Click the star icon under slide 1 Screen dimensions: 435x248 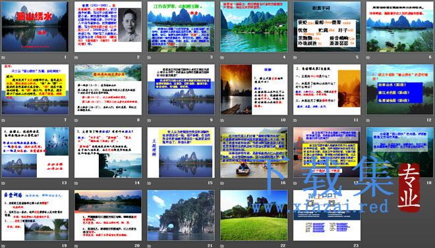point(3,58)
